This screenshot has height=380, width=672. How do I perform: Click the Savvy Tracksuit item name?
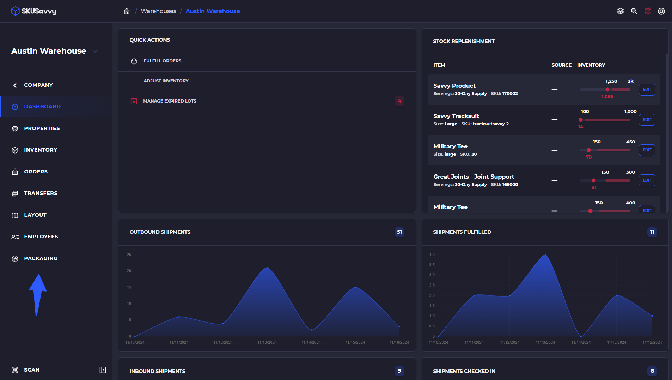click(x=456, y=116)
